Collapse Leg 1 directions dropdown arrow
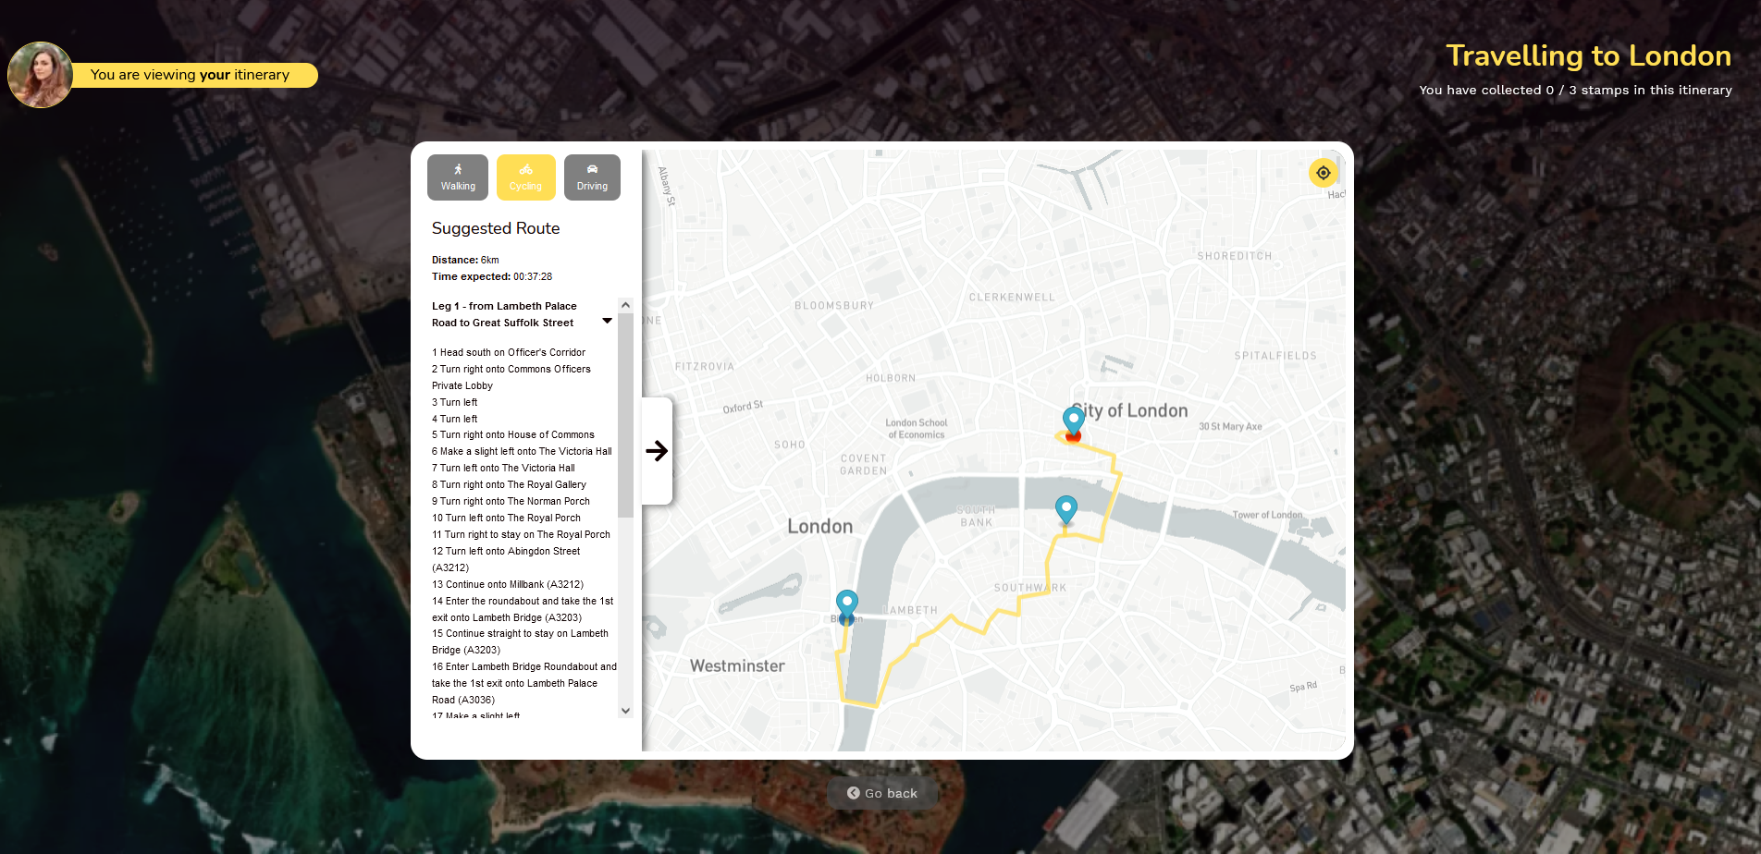This screenshot has width=1761, height=854. coord(607,321)
